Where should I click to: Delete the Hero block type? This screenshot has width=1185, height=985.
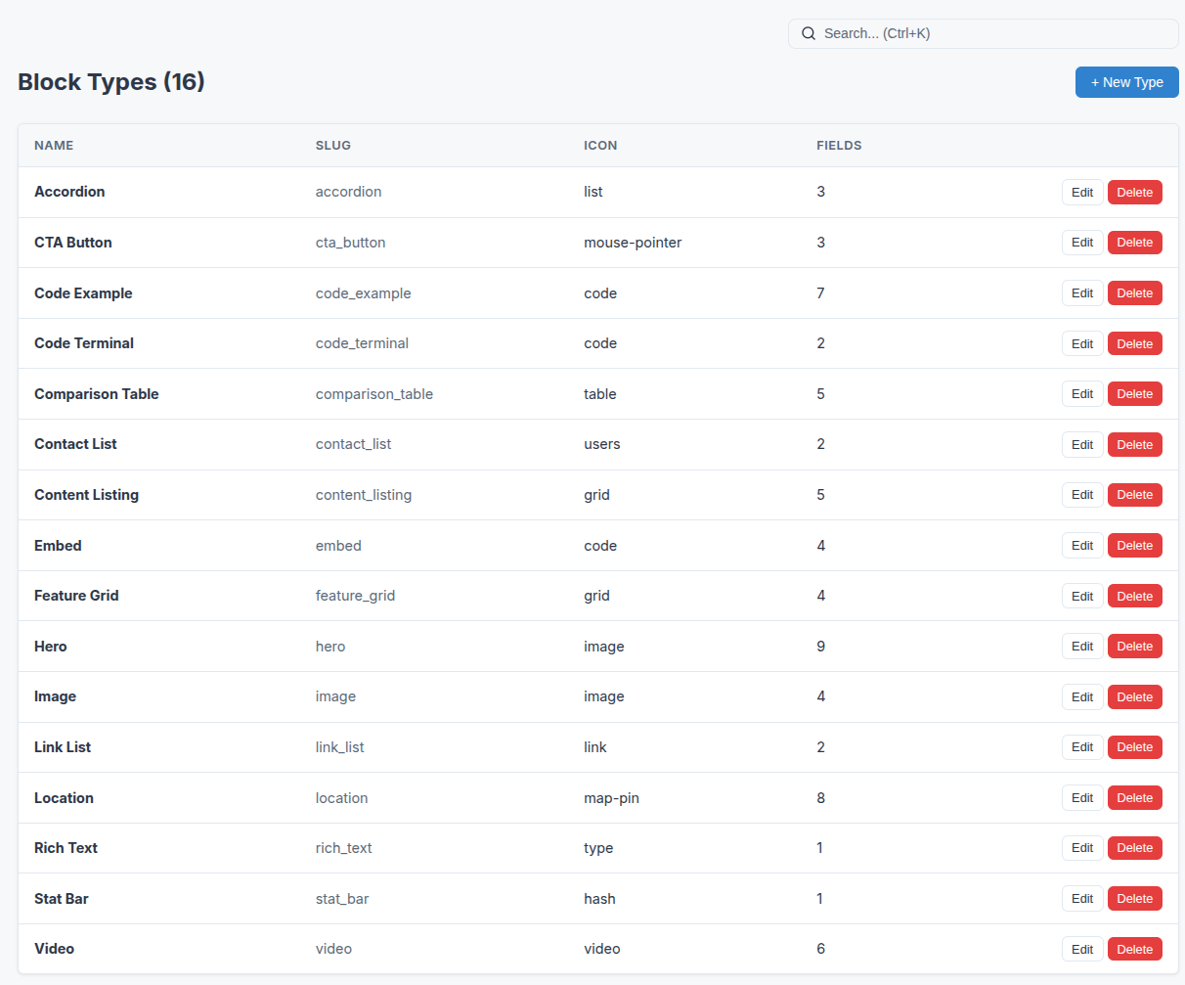1134,646
